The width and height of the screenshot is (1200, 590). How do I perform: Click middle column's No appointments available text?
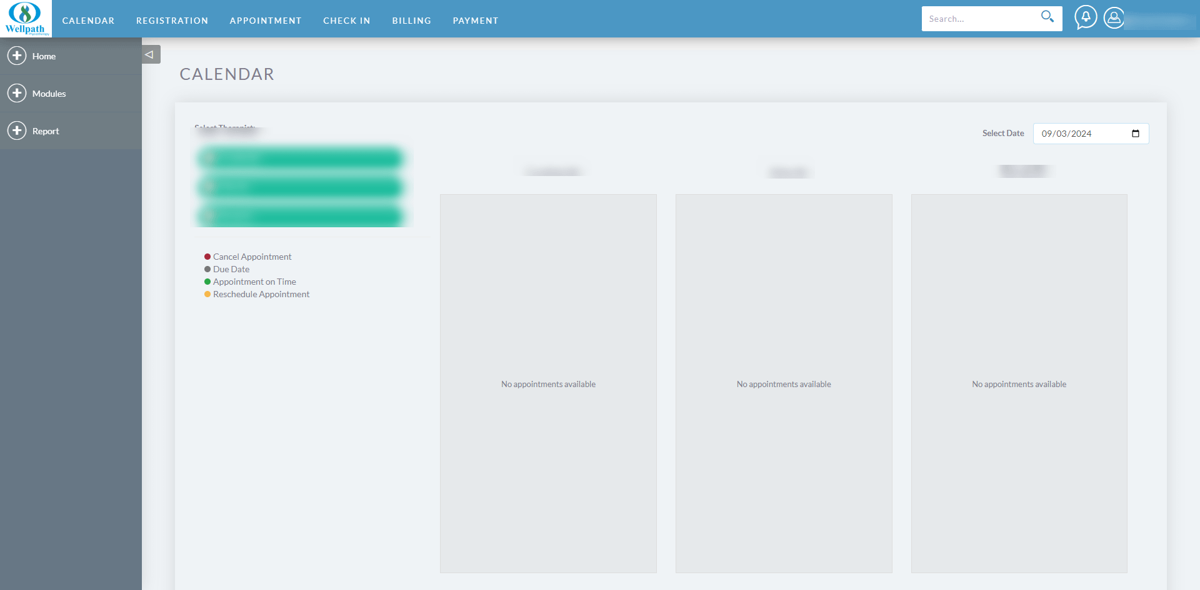(x=784, y=384)
